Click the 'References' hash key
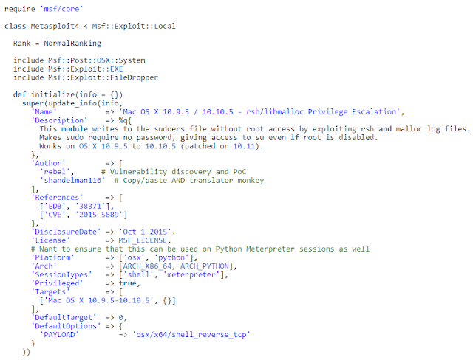473x360 pixels. (57, 198)
